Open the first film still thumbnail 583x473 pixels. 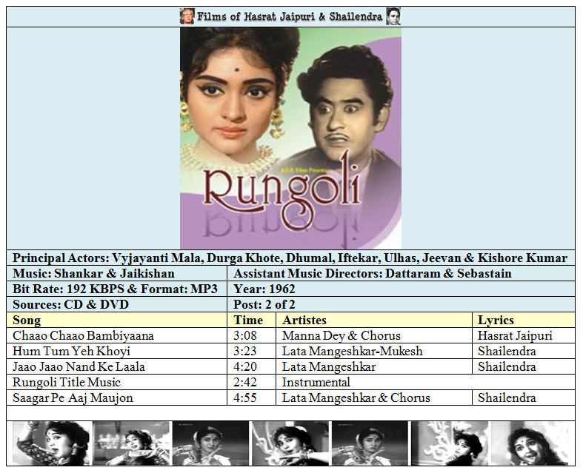[50, 443]
